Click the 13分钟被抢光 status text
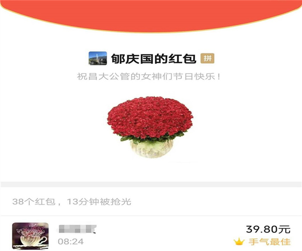Image resolution: width=302 pixels, height=251 pixels. tap(99, 202)
